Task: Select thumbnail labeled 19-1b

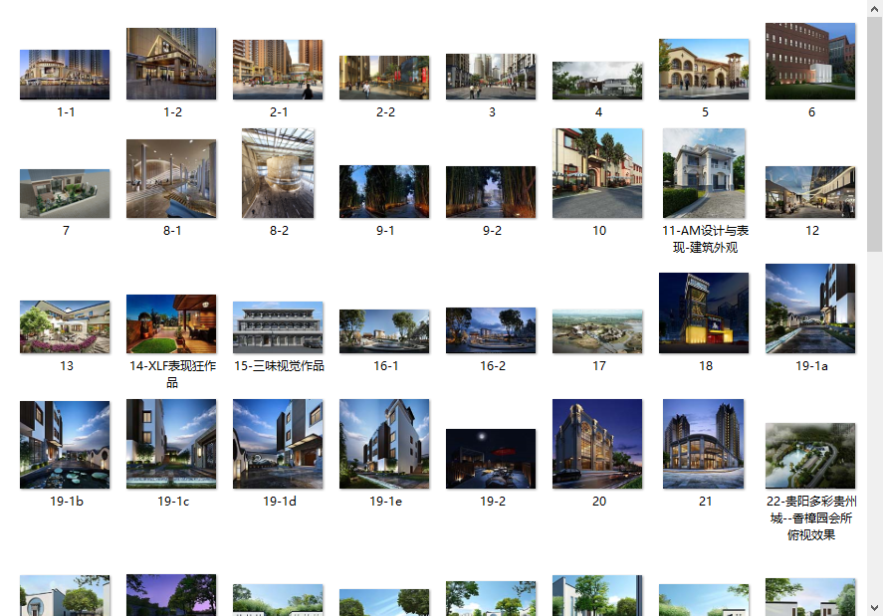Action: pyautogui.click(x=65, y=445)
